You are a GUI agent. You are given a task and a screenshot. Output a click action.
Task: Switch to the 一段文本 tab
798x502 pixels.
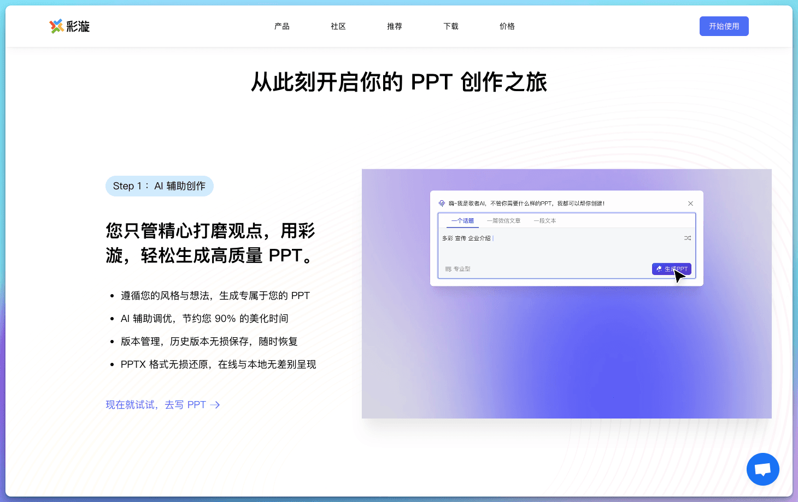(545, 221)
